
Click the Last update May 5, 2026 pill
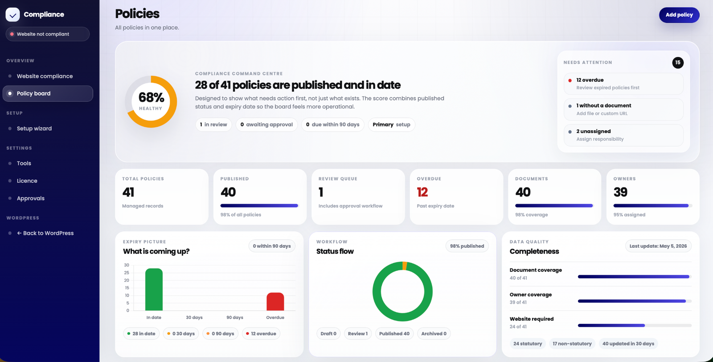(x=658, y=246)
